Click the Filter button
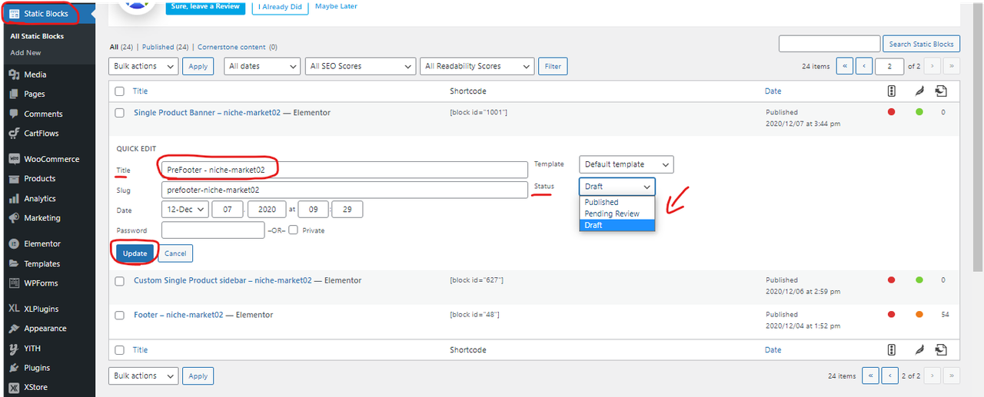 553,66
